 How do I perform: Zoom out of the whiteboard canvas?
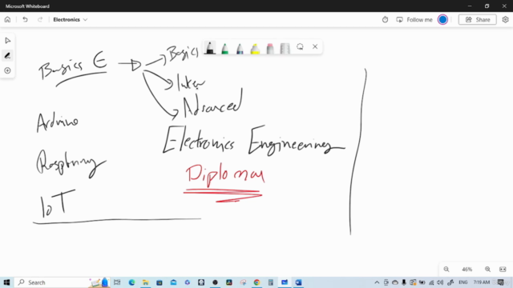[446, 270]
